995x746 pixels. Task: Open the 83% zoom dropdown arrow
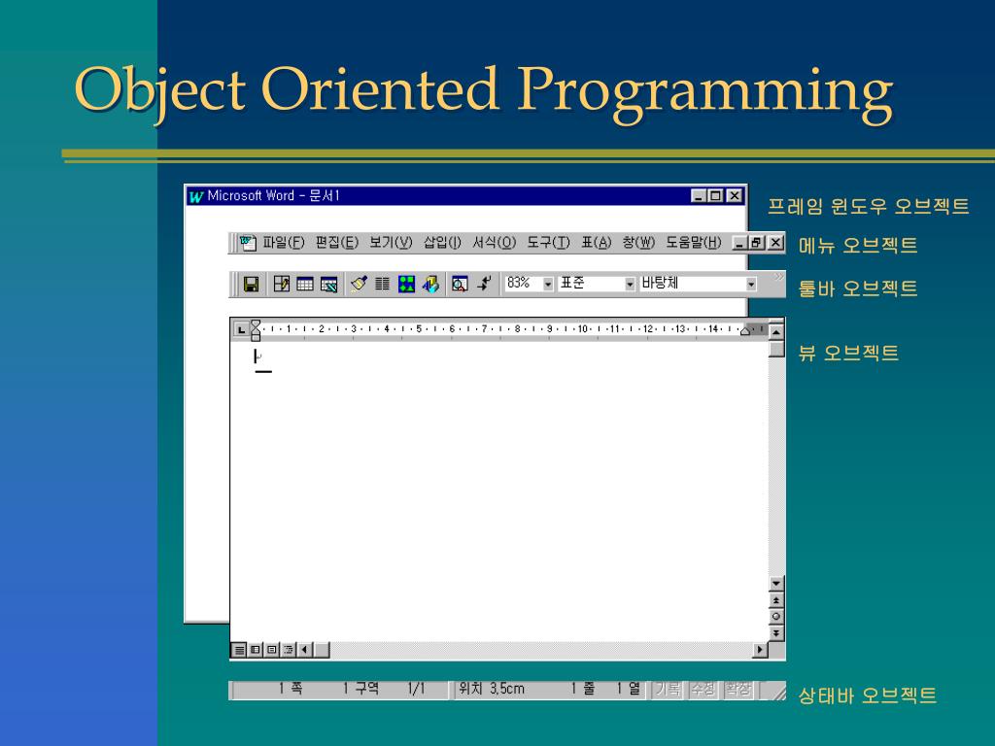pyautogui.click(x=548, y=285)
